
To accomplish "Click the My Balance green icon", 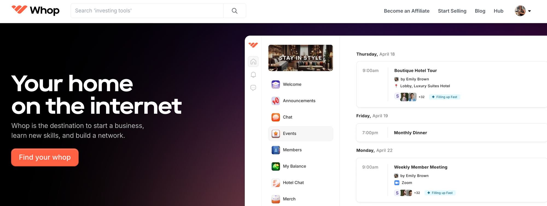I will pyautogui.click(x=276, y=166).
